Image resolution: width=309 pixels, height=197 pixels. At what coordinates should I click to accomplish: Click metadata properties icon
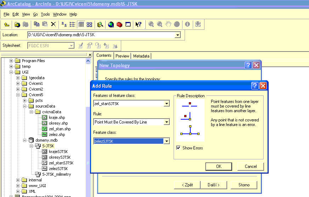pos(89,45)
